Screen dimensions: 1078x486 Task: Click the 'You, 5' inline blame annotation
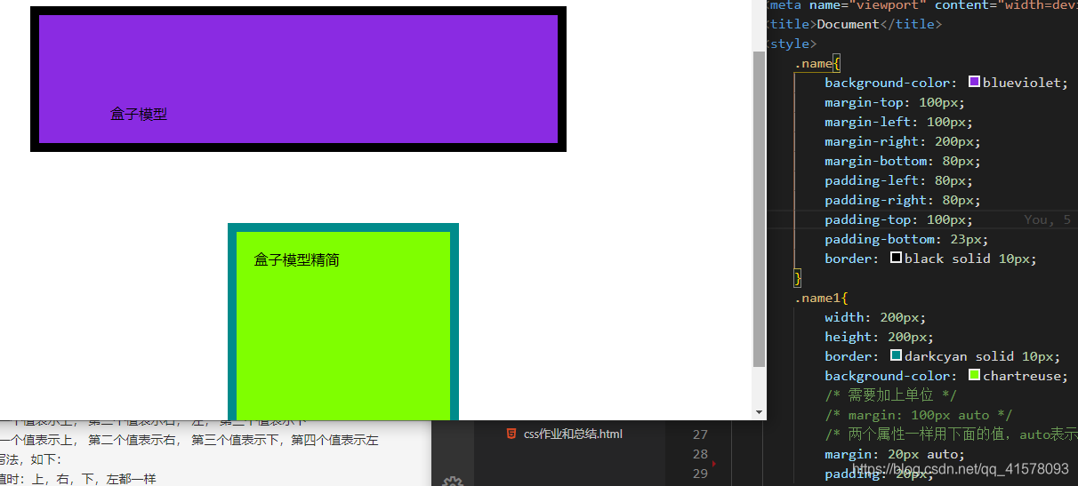point(1047,219)
